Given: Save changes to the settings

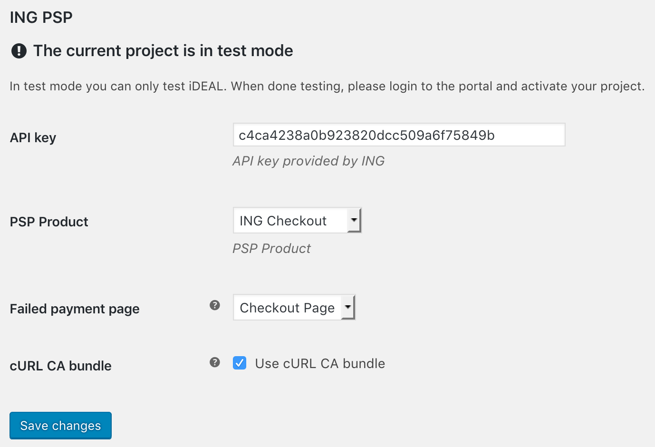Looking at the screenshot, I should 60,426.
